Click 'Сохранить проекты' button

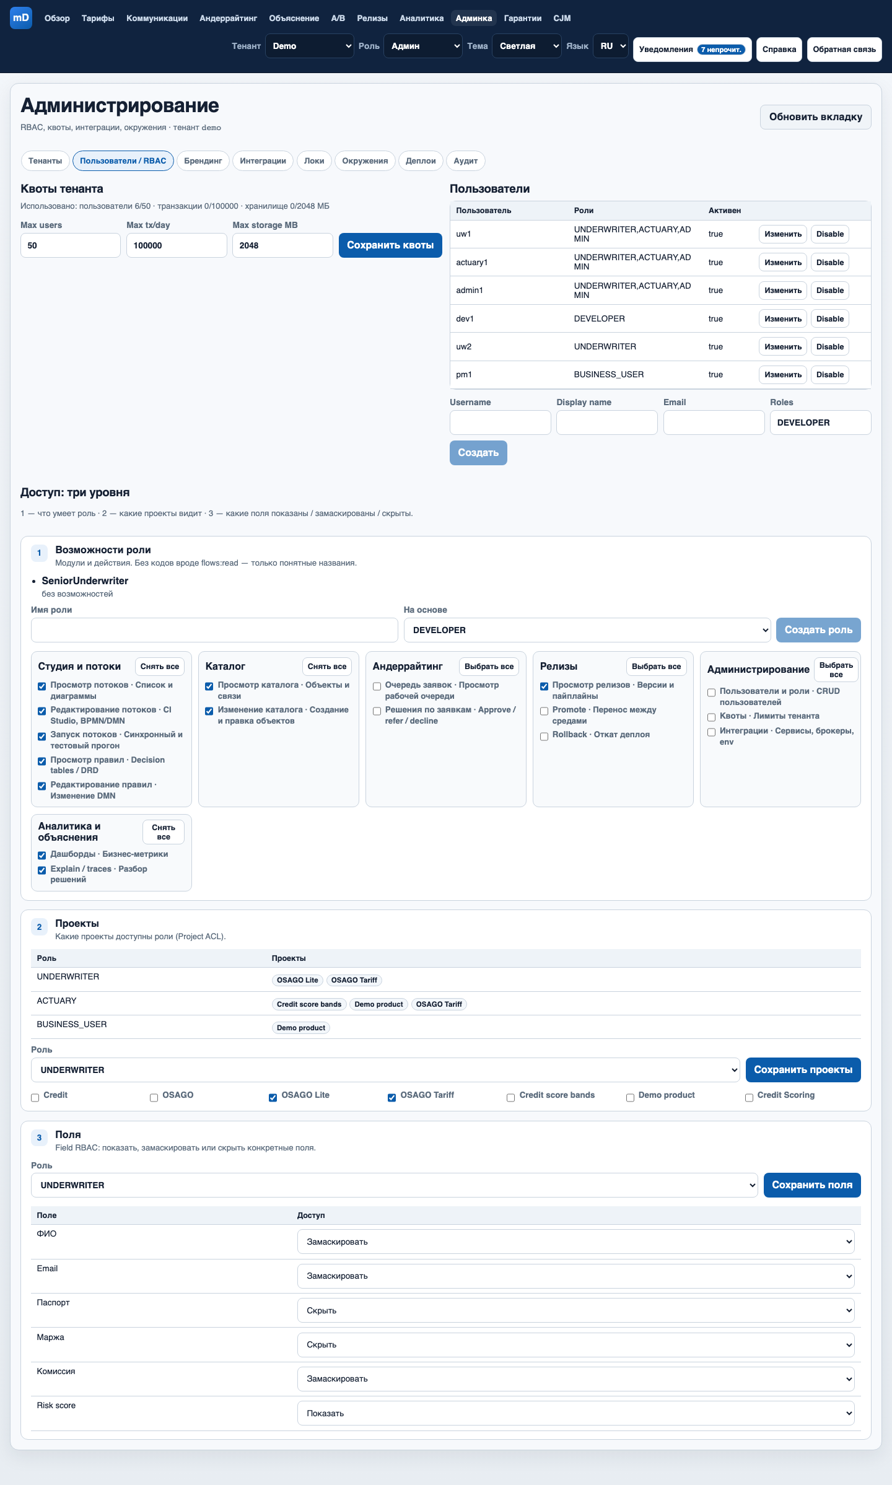(x=803, y=1070)
